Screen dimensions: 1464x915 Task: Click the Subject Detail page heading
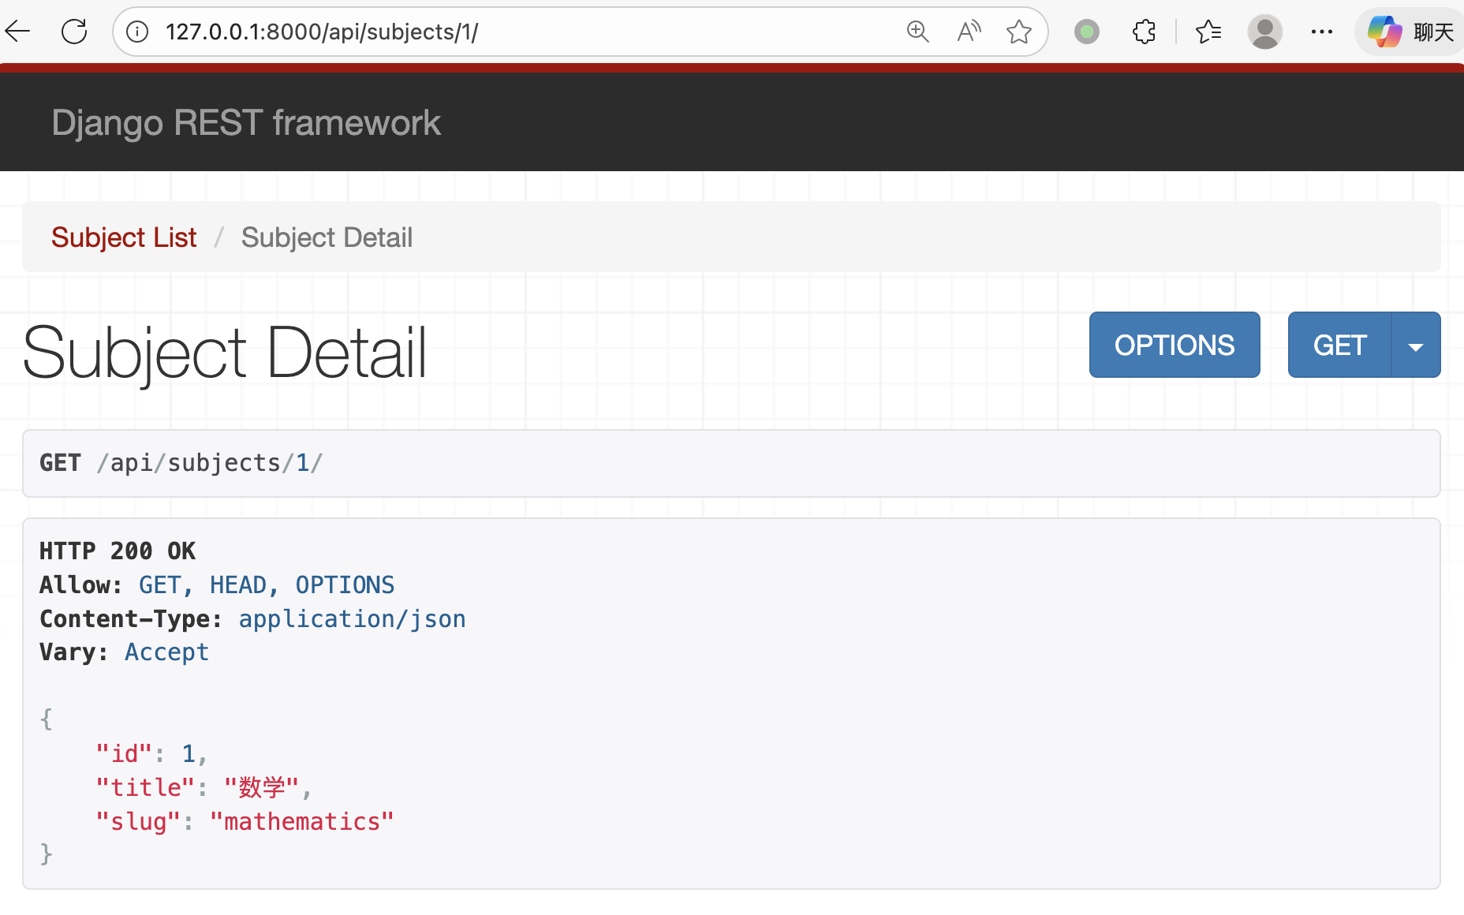coord(225,353)
